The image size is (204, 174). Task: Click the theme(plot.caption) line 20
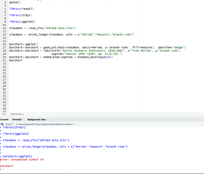click(x=61, y=57)
